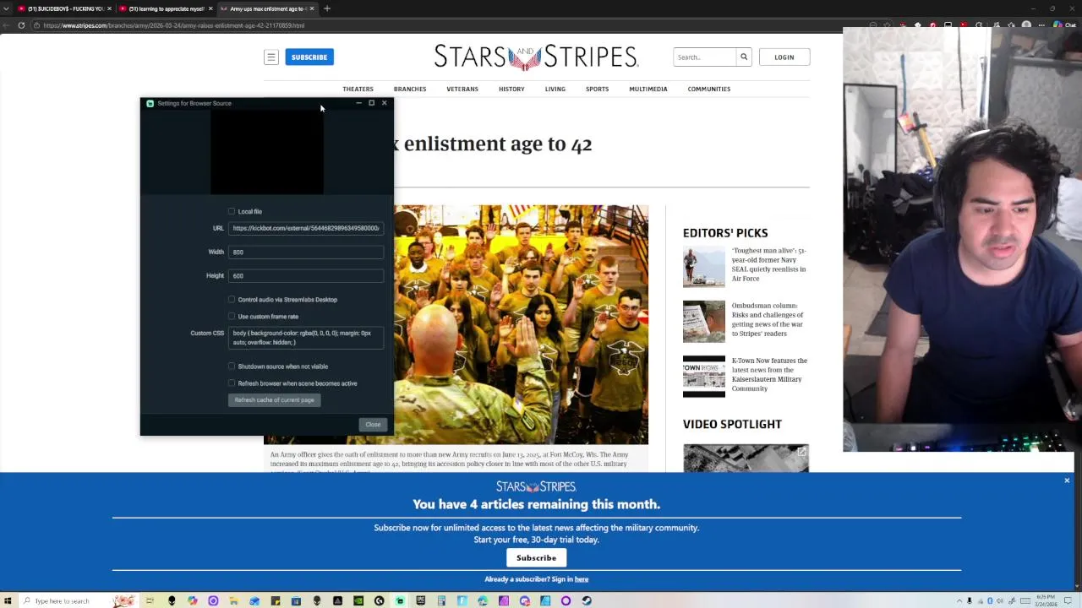Image resolution: width=1082 pixels, height=608 pixels.
Task: Open the SPORTS menu
Action: [597, 89]
